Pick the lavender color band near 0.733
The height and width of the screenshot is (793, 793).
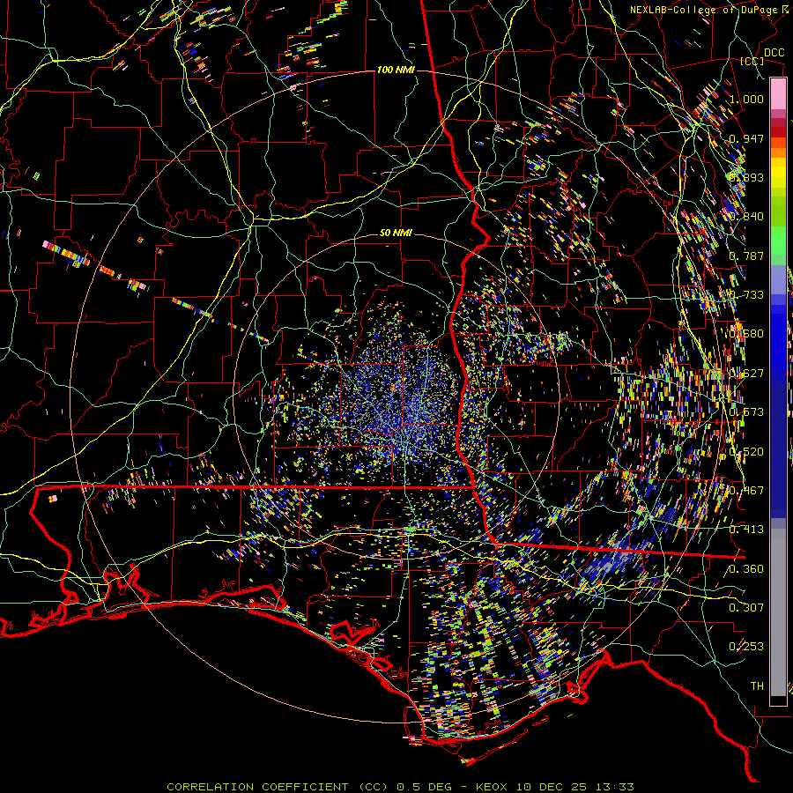[x=778, y=280]
